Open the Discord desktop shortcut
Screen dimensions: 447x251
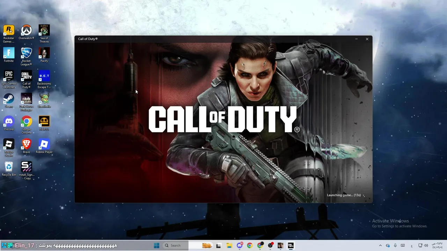click(x=9, y=123)
